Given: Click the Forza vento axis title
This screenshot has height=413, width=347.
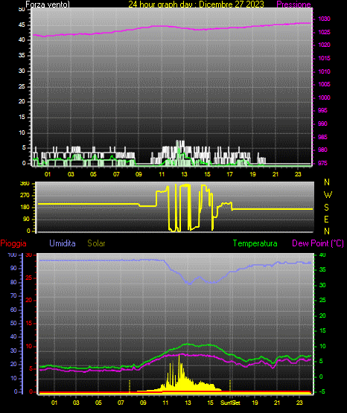Looking at the screenshot, I should tap(48, 4).
